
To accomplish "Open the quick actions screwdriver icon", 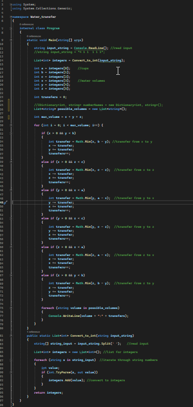I will point(5,202).
